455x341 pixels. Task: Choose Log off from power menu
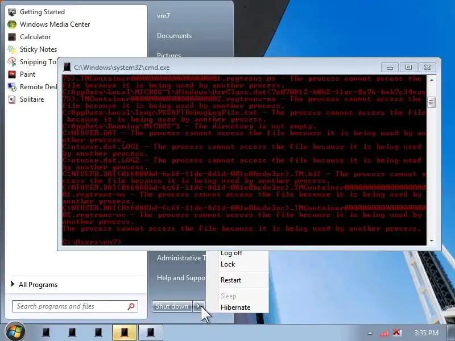(x=231, y=253)
